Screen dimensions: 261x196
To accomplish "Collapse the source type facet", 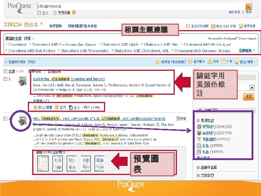I will pos(198,121).
